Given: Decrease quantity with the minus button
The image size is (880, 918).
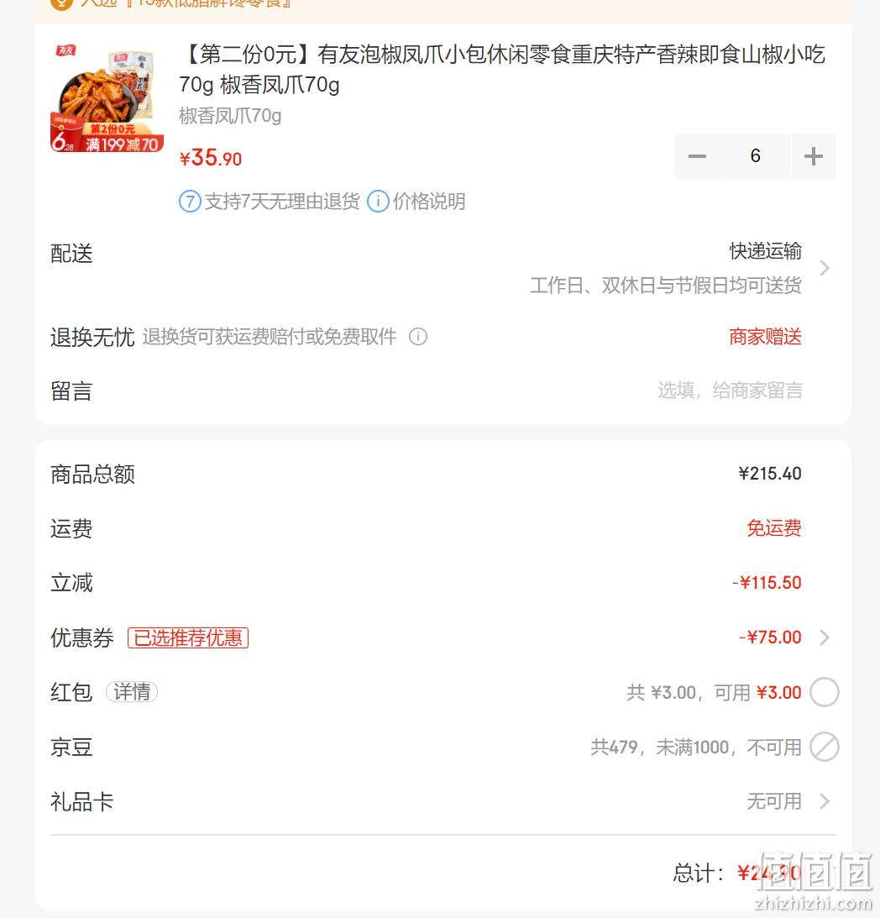Looking at the screenshot, I should pos(697,156).
